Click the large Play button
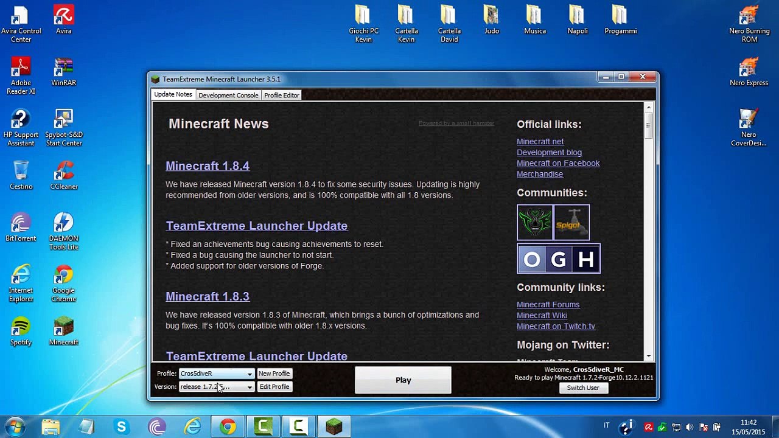Viewport: 779px width, 438px height. point(403,380)
